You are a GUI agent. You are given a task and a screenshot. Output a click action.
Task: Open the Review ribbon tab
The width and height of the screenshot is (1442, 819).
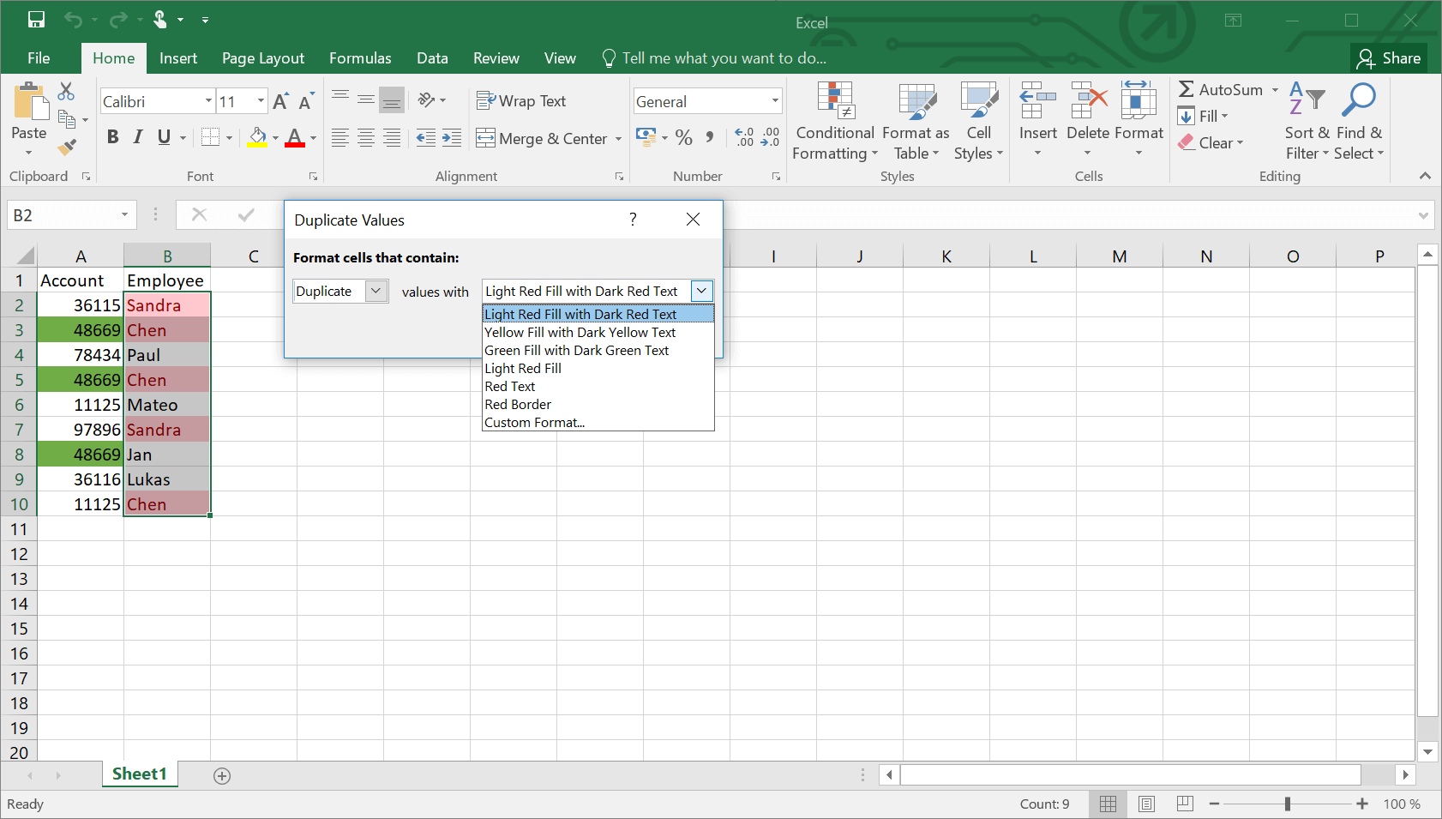pos(496,57)
